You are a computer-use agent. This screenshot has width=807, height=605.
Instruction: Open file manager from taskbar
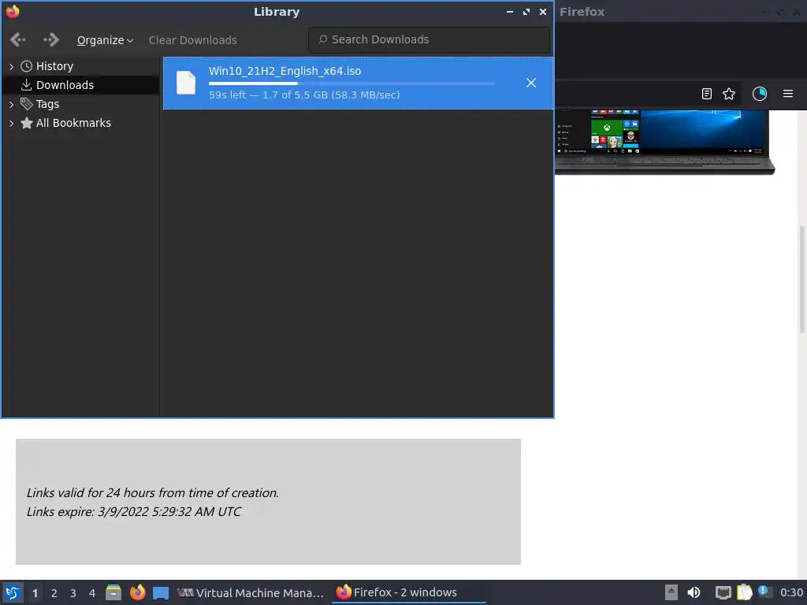pos(113,592)
